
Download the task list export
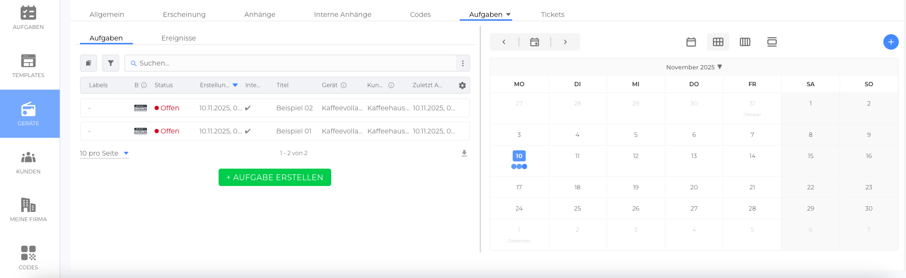464,153
